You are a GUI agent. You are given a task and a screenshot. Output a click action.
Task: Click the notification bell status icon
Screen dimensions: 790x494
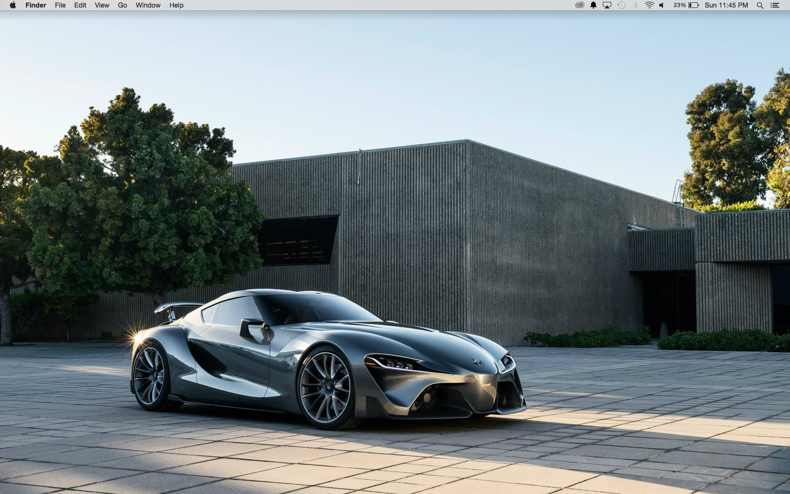[593, 5]
